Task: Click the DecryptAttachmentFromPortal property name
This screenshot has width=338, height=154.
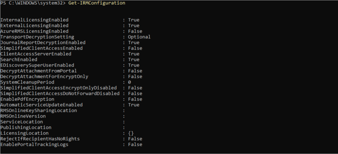Action: pos(39,71)
